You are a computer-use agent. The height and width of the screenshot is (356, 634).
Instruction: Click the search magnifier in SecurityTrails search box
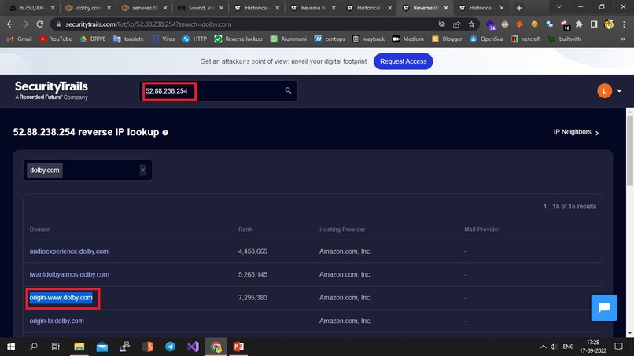click(x=288, y=90)
